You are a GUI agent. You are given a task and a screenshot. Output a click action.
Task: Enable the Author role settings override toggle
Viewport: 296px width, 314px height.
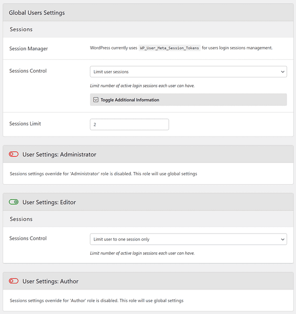[14, 281]
